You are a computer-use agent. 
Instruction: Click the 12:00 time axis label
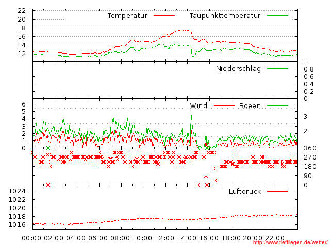pyautogui.click(x=164, y=238)
